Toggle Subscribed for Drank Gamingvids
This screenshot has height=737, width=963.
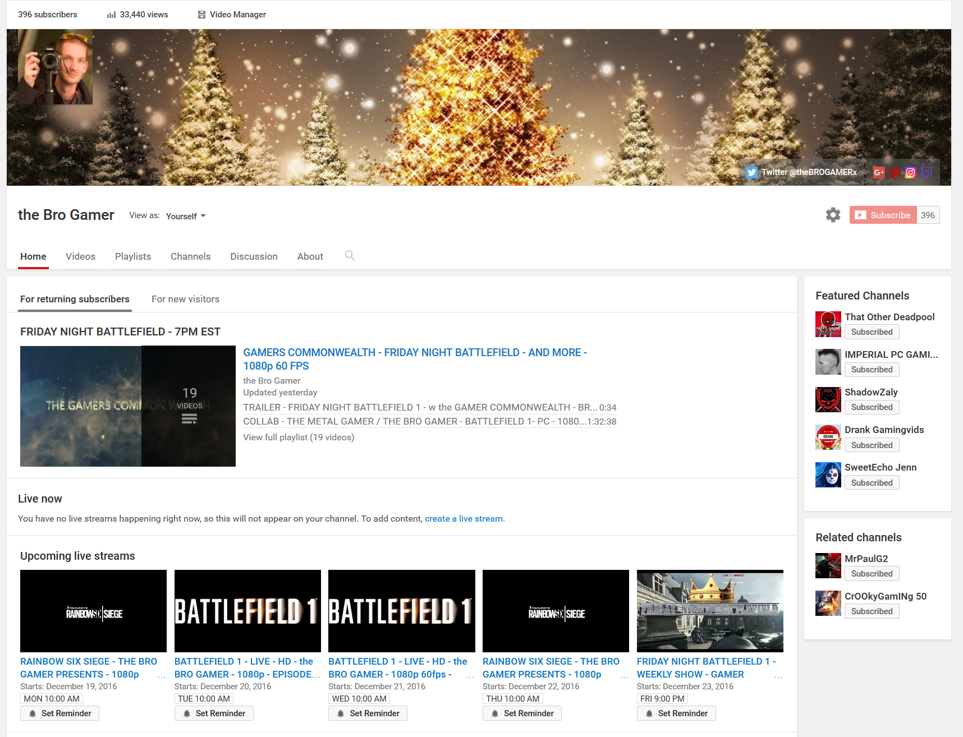click(x=872, y=445)
